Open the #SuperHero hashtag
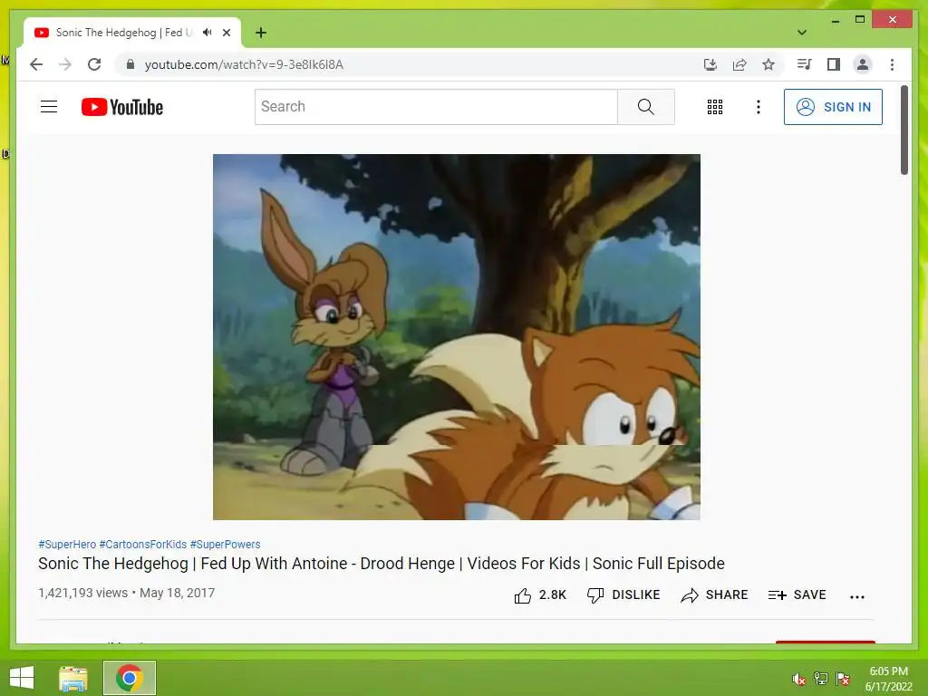This screenshot has height=696, width=928. coord(67,545)
